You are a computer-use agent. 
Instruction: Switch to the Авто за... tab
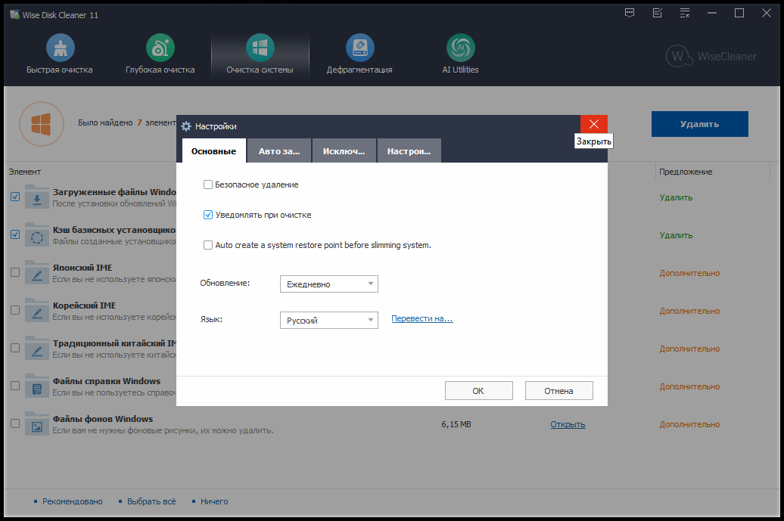279,150
